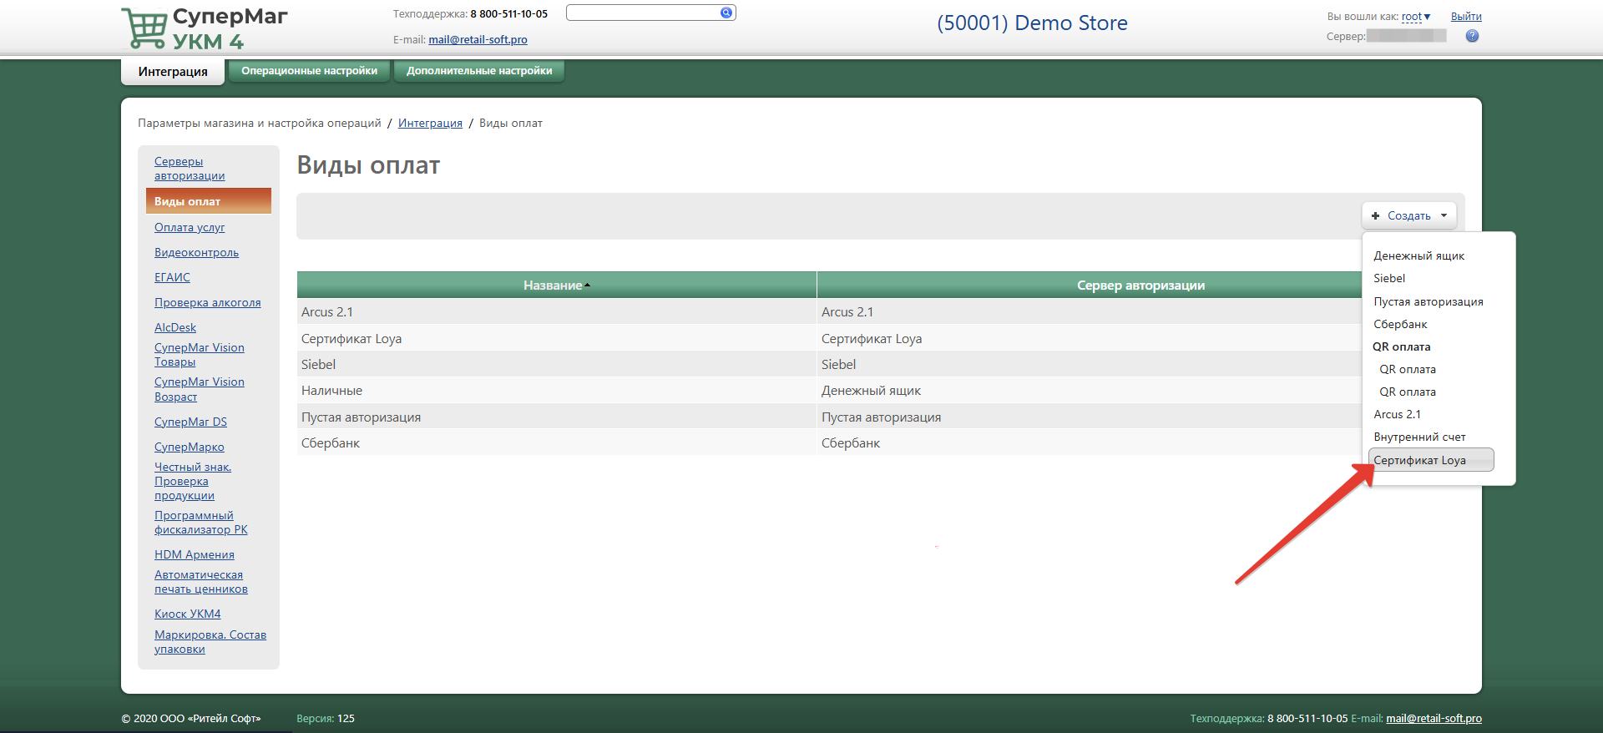1603x733 pixels.
Task: Click the СуперМаг shopping cart logo
Action: (144, 28)
